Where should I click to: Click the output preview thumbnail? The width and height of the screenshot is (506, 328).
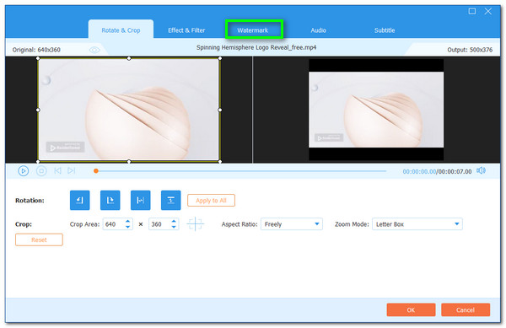(376, 110)
